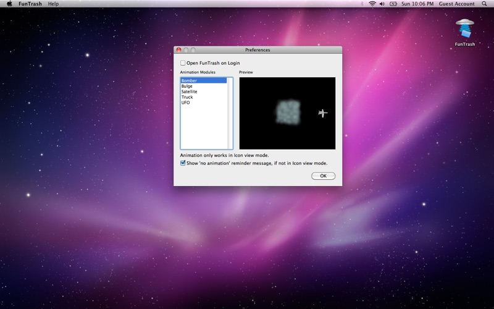Image resolution: width=494 pixels, height=309 pixels.
Task: Disable the 'no animation' reminder checkbox
Action: [x=183, y=163]
